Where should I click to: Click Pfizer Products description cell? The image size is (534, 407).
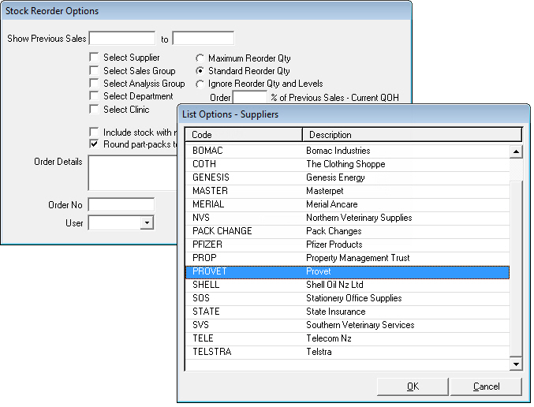click(334, 245)
